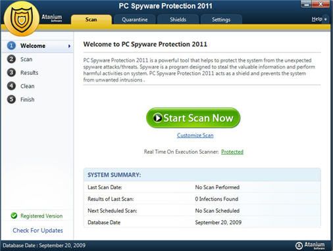Viewport: 333px width, 251px height.
Task: Open the Customize Scan link
Action: pyautogui.click(x=195, y=135)
